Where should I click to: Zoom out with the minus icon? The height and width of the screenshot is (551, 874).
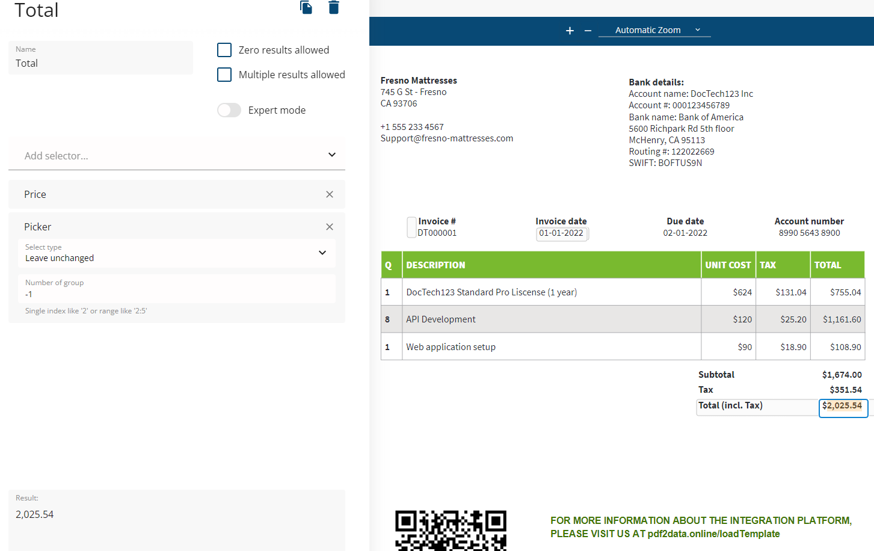588,31
